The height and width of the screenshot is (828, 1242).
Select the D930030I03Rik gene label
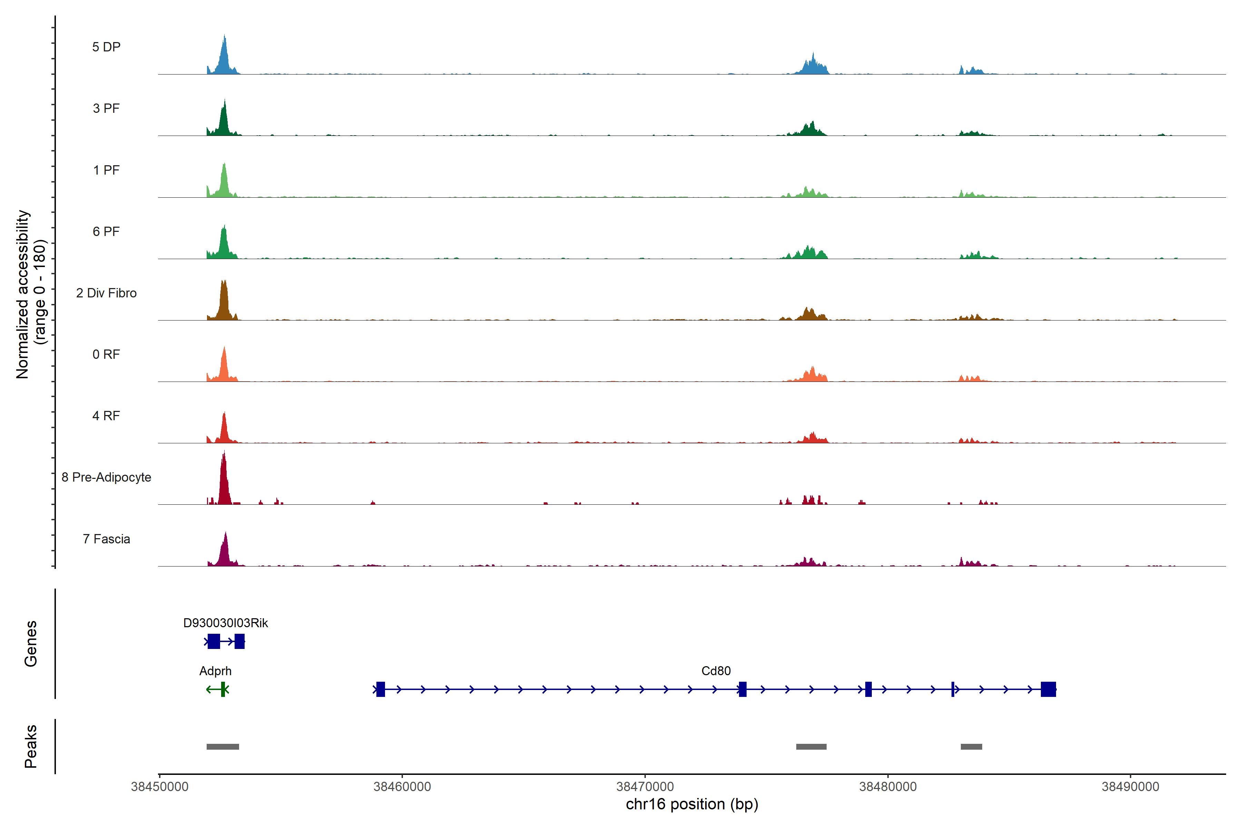coord(226,623)
